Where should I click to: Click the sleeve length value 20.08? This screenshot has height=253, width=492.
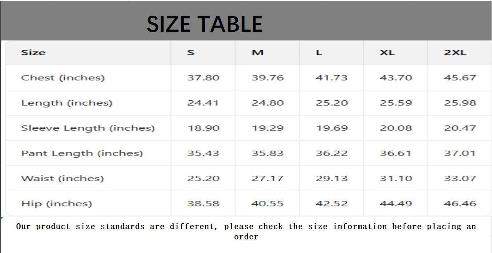click(x=396, y=128)
